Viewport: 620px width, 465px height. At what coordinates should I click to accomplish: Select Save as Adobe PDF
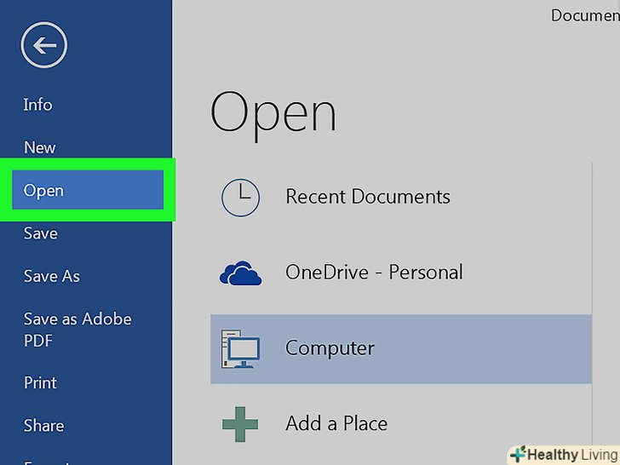point(77,330)
